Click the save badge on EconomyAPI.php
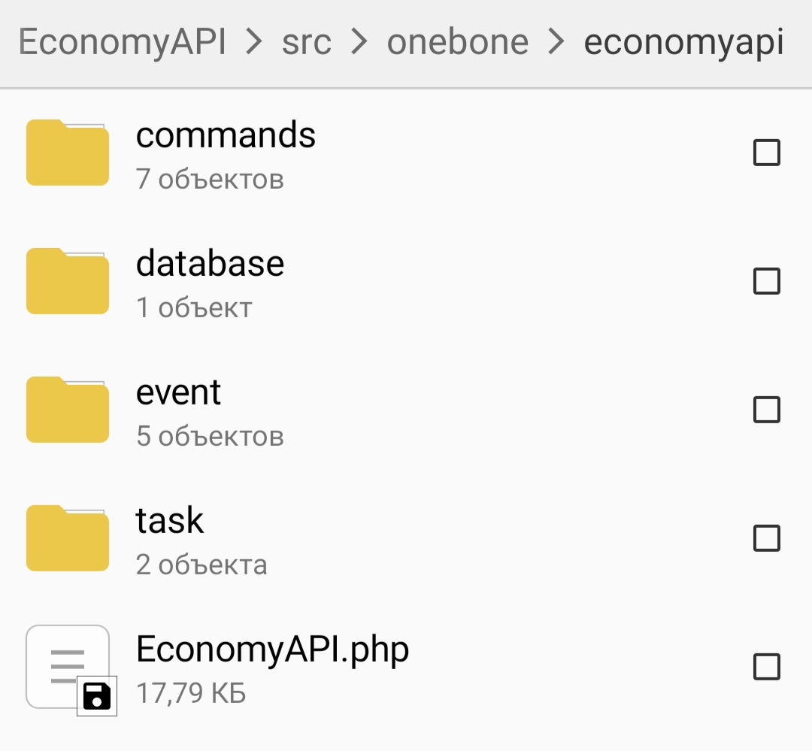Screen dimensions: 812x751 point(97,695)
